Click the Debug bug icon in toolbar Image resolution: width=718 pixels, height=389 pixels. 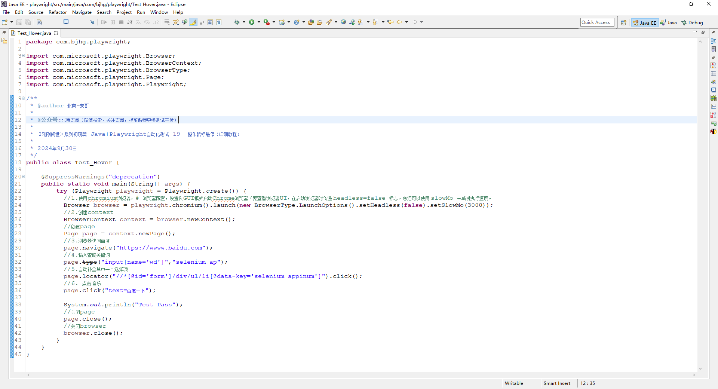(x=237, y=22)
